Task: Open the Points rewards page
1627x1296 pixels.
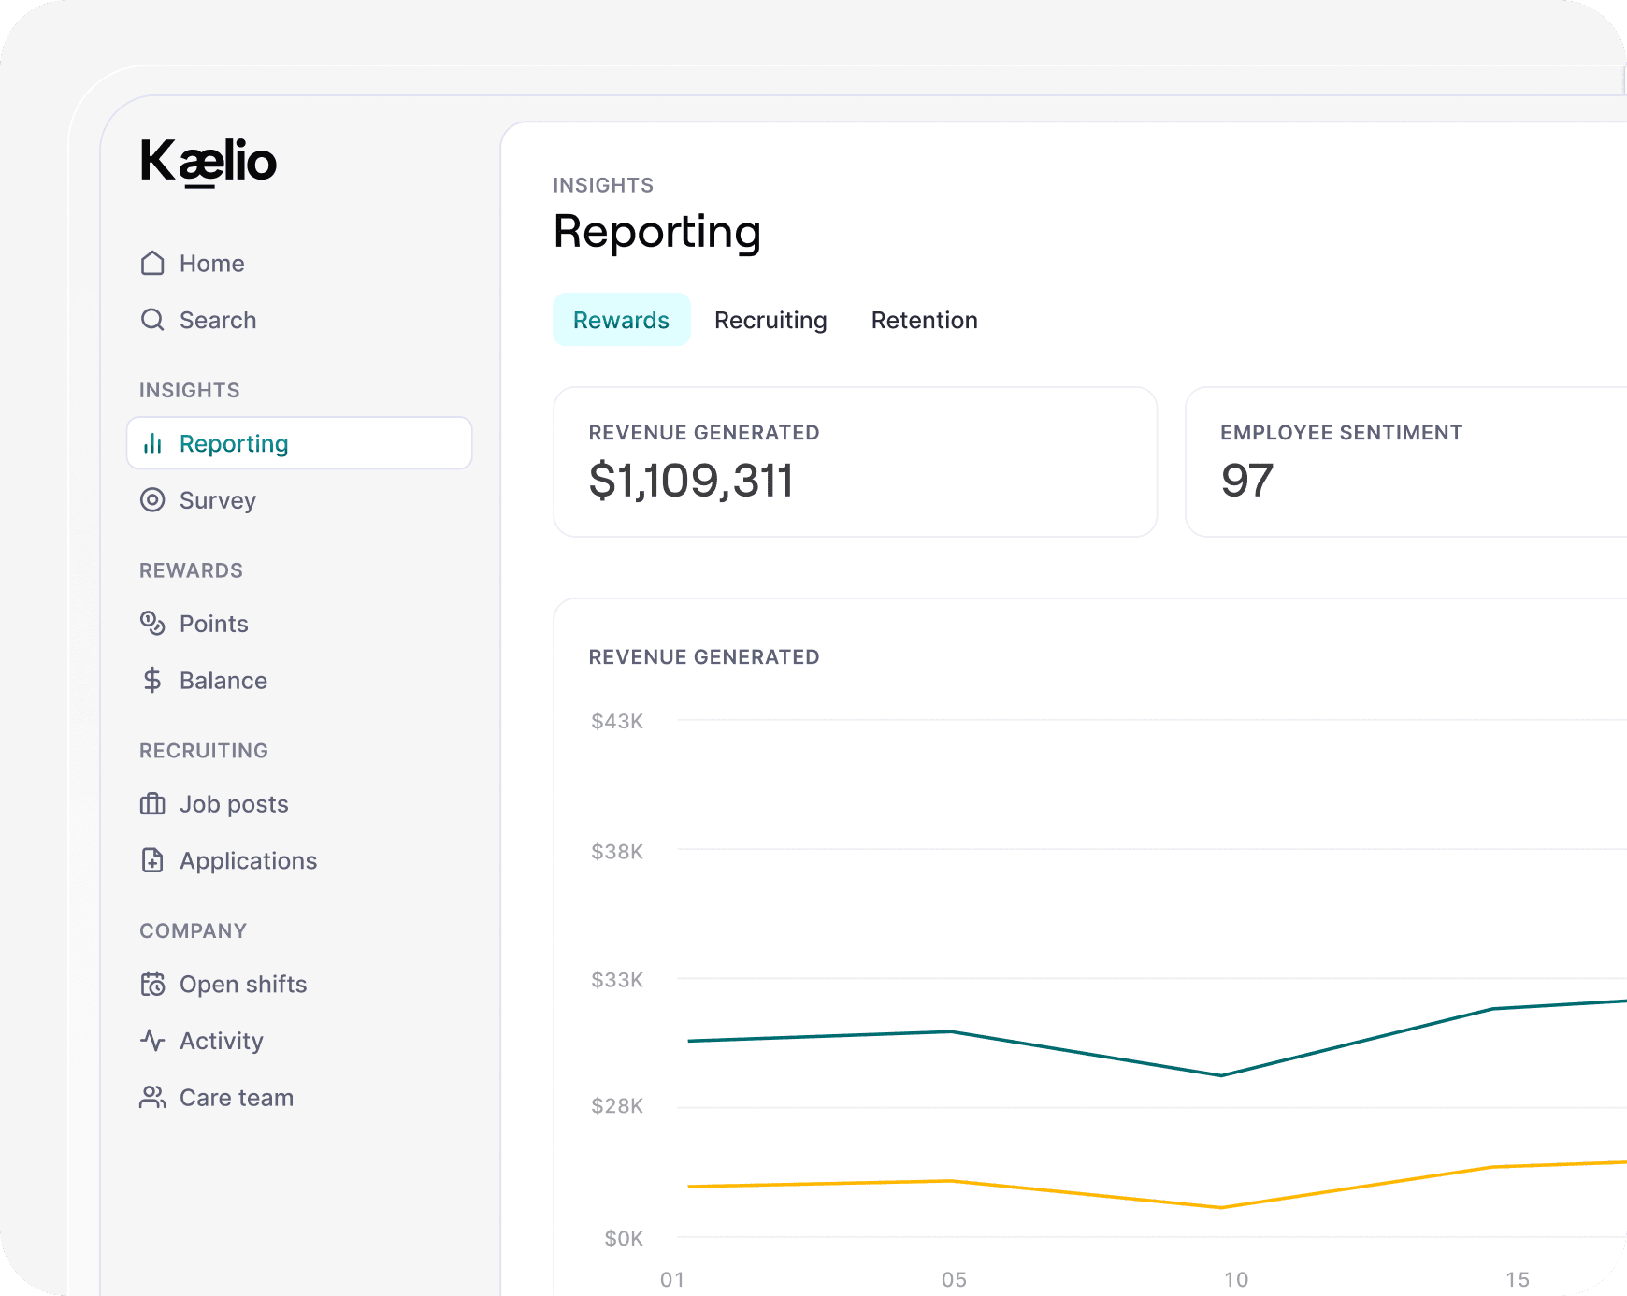Action: pyautogui.click(x=194, y=624)
